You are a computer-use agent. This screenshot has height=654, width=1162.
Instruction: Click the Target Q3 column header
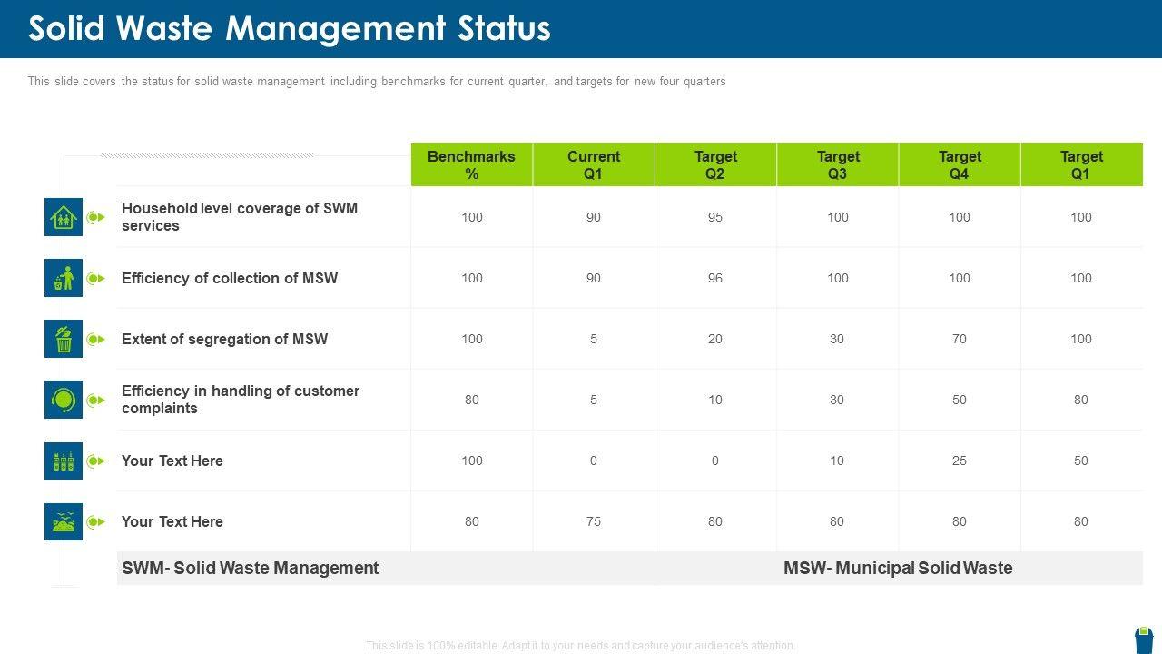pyautogui.click(x=838, y=164)
